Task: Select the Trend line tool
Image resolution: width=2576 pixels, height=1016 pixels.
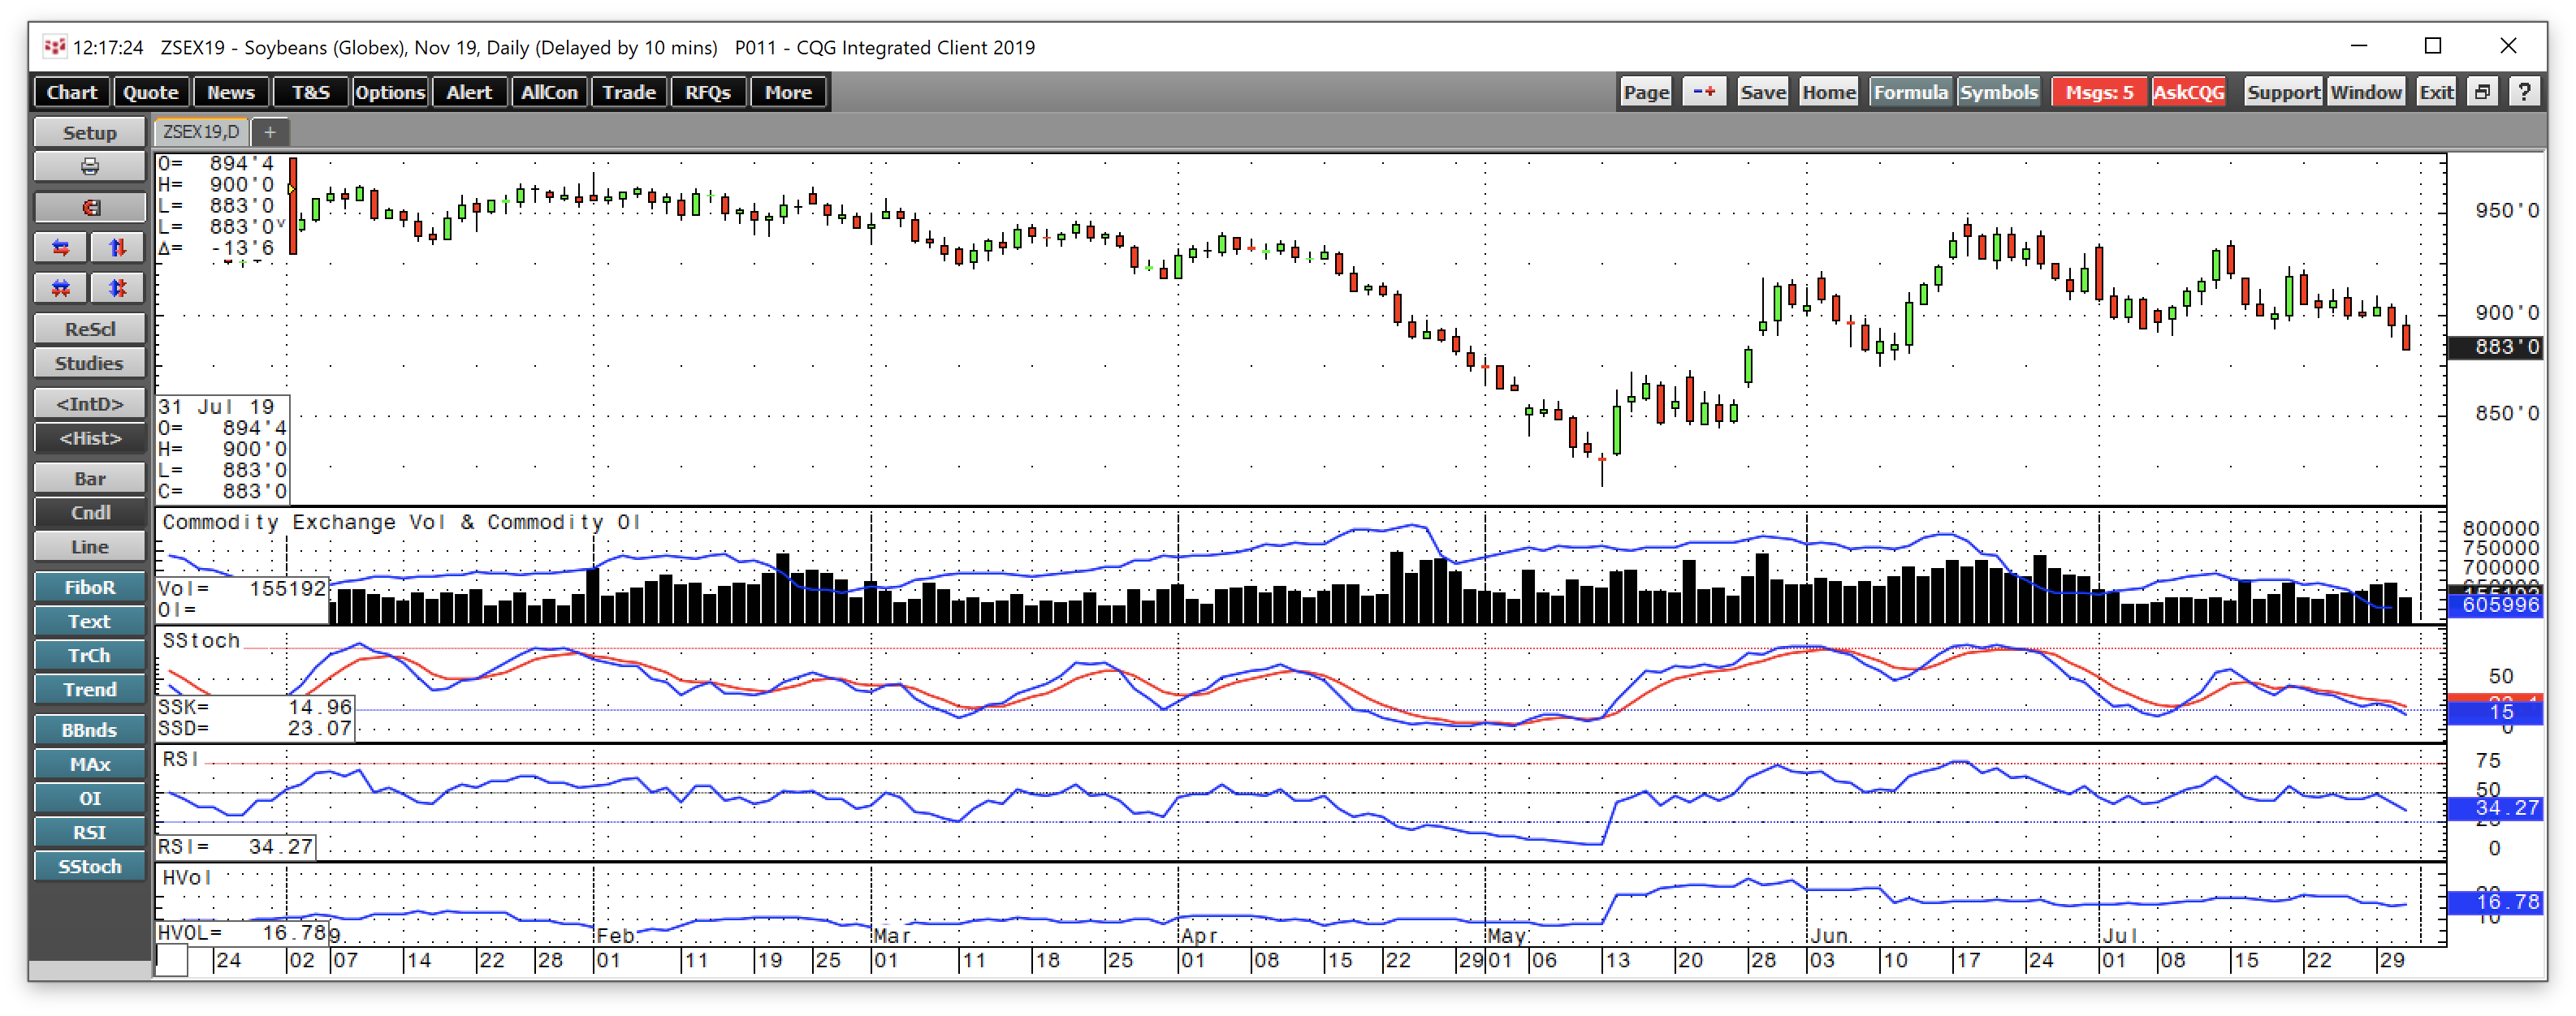Action: coord(90,691)
